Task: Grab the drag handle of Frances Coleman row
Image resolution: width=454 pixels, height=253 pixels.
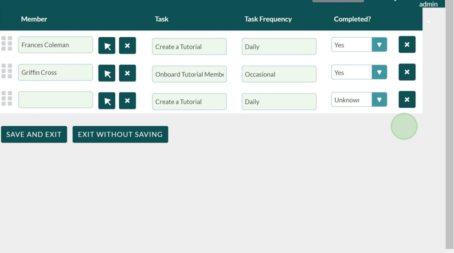Action: 7,43
